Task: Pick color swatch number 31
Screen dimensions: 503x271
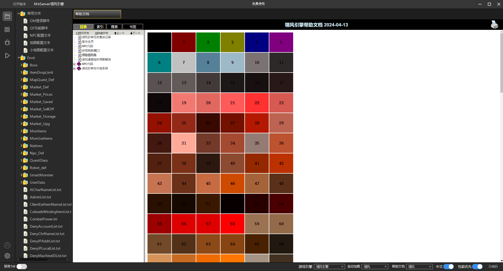Action: tap(184, 143)
